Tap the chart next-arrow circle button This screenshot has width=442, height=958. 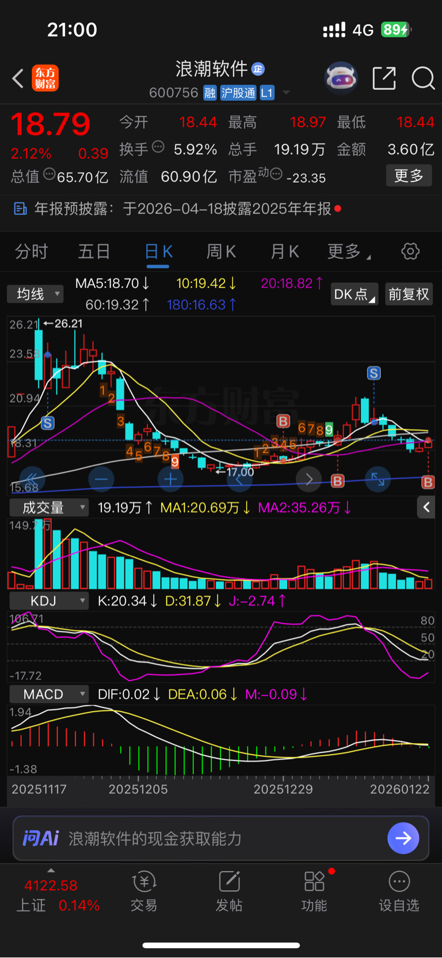pos(308,479)
